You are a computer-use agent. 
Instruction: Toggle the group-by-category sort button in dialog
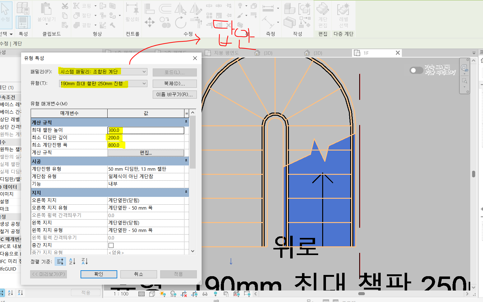(x=60, y=261)
